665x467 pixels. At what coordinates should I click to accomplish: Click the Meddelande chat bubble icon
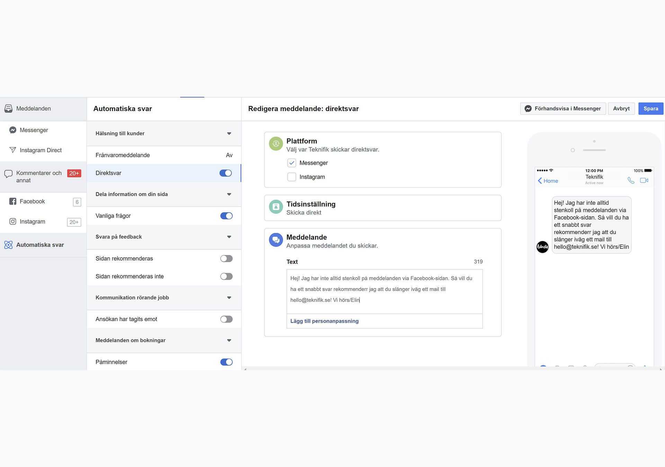click(x=276, y=240)
